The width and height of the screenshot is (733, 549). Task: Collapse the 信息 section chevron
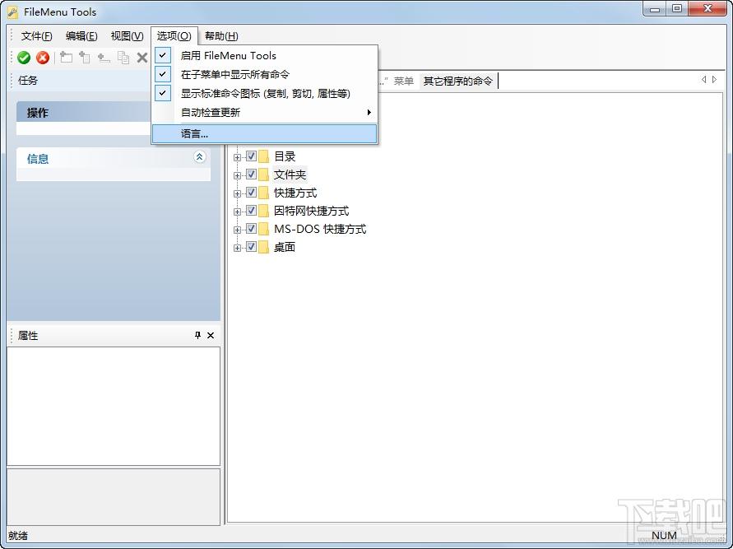point(200,156)
